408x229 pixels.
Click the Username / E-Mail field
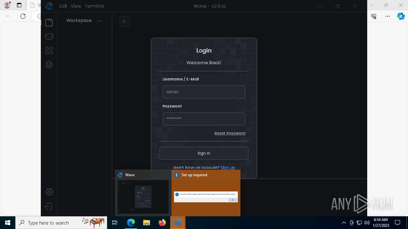(x=204, y=92)
